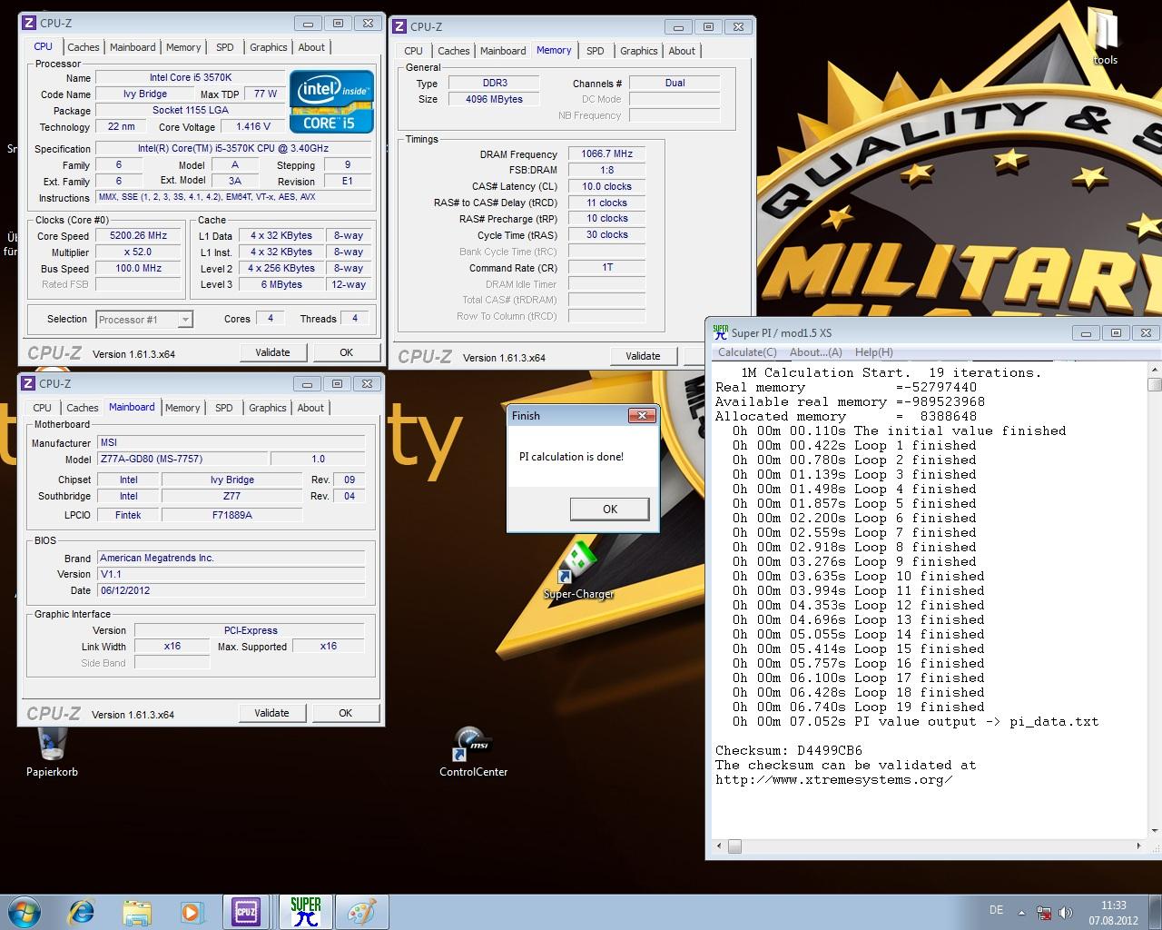Click the American Megatrends Inc. brand field
The image size is (1162, 930).
coord(231,558)
